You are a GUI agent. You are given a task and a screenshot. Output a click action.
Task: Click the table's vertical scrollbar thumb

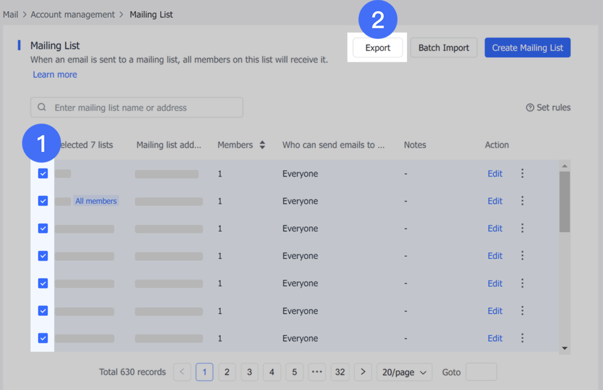coord(565,202)
